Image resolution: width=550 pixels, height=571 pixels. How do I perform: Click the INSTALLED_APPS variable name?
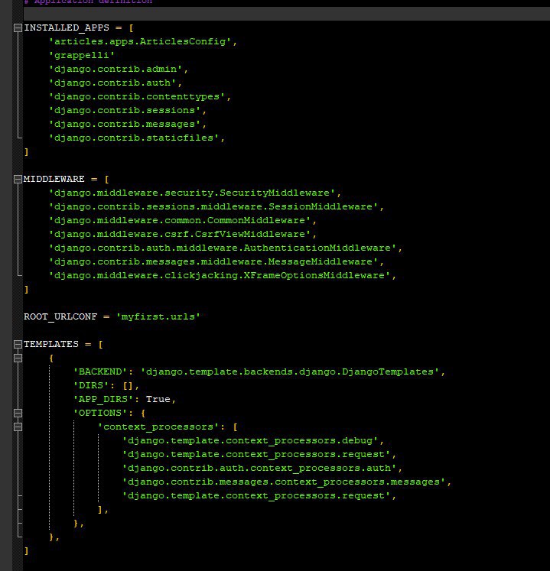point(67,28)
